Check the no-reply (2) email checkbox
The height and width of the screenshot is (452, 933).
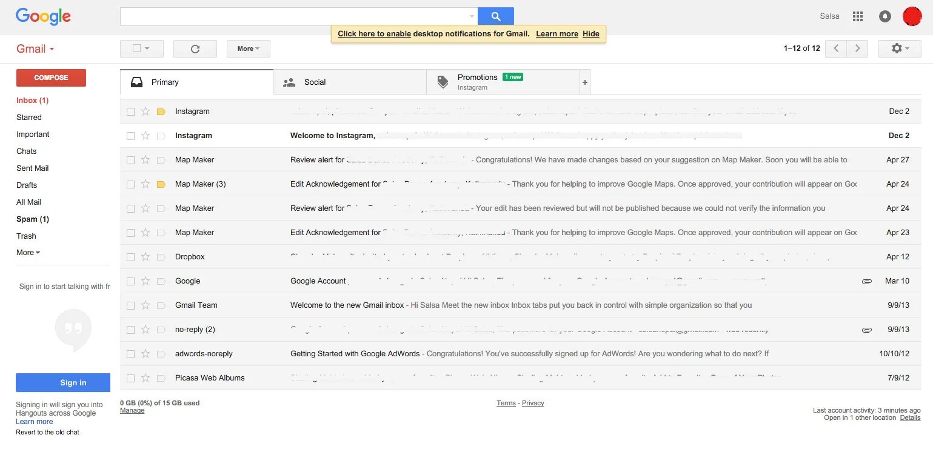(x=130, y=330)
